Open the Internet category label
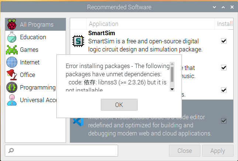The width and height of the screenshot is (238, 161). pyautogui.click(x=30, y=62)
